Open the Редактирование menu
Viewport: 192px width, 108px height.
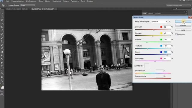18,1
